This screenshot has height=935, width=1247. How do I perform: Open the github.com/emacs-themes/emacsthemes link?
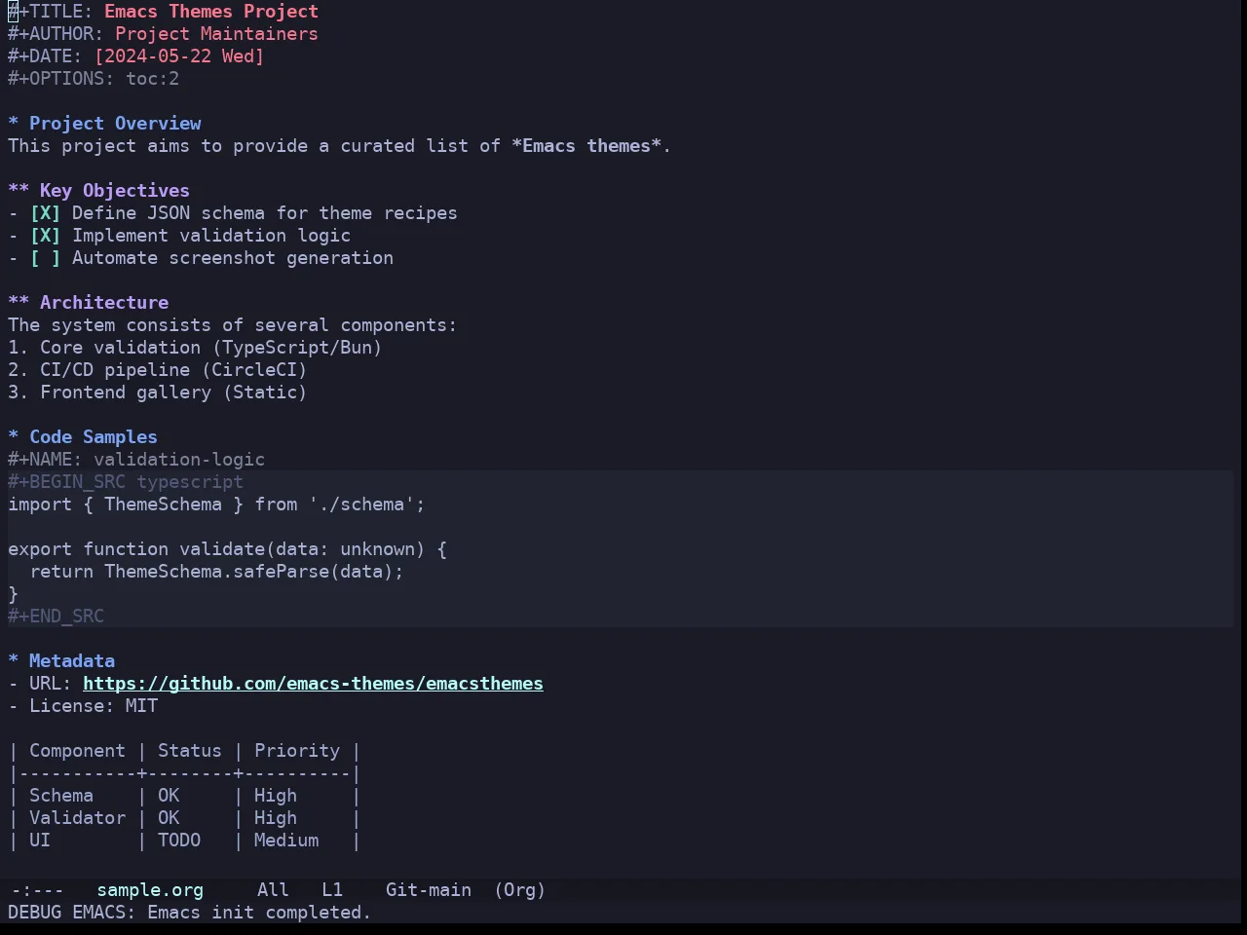pyautogui.click(x=313, y=684)
